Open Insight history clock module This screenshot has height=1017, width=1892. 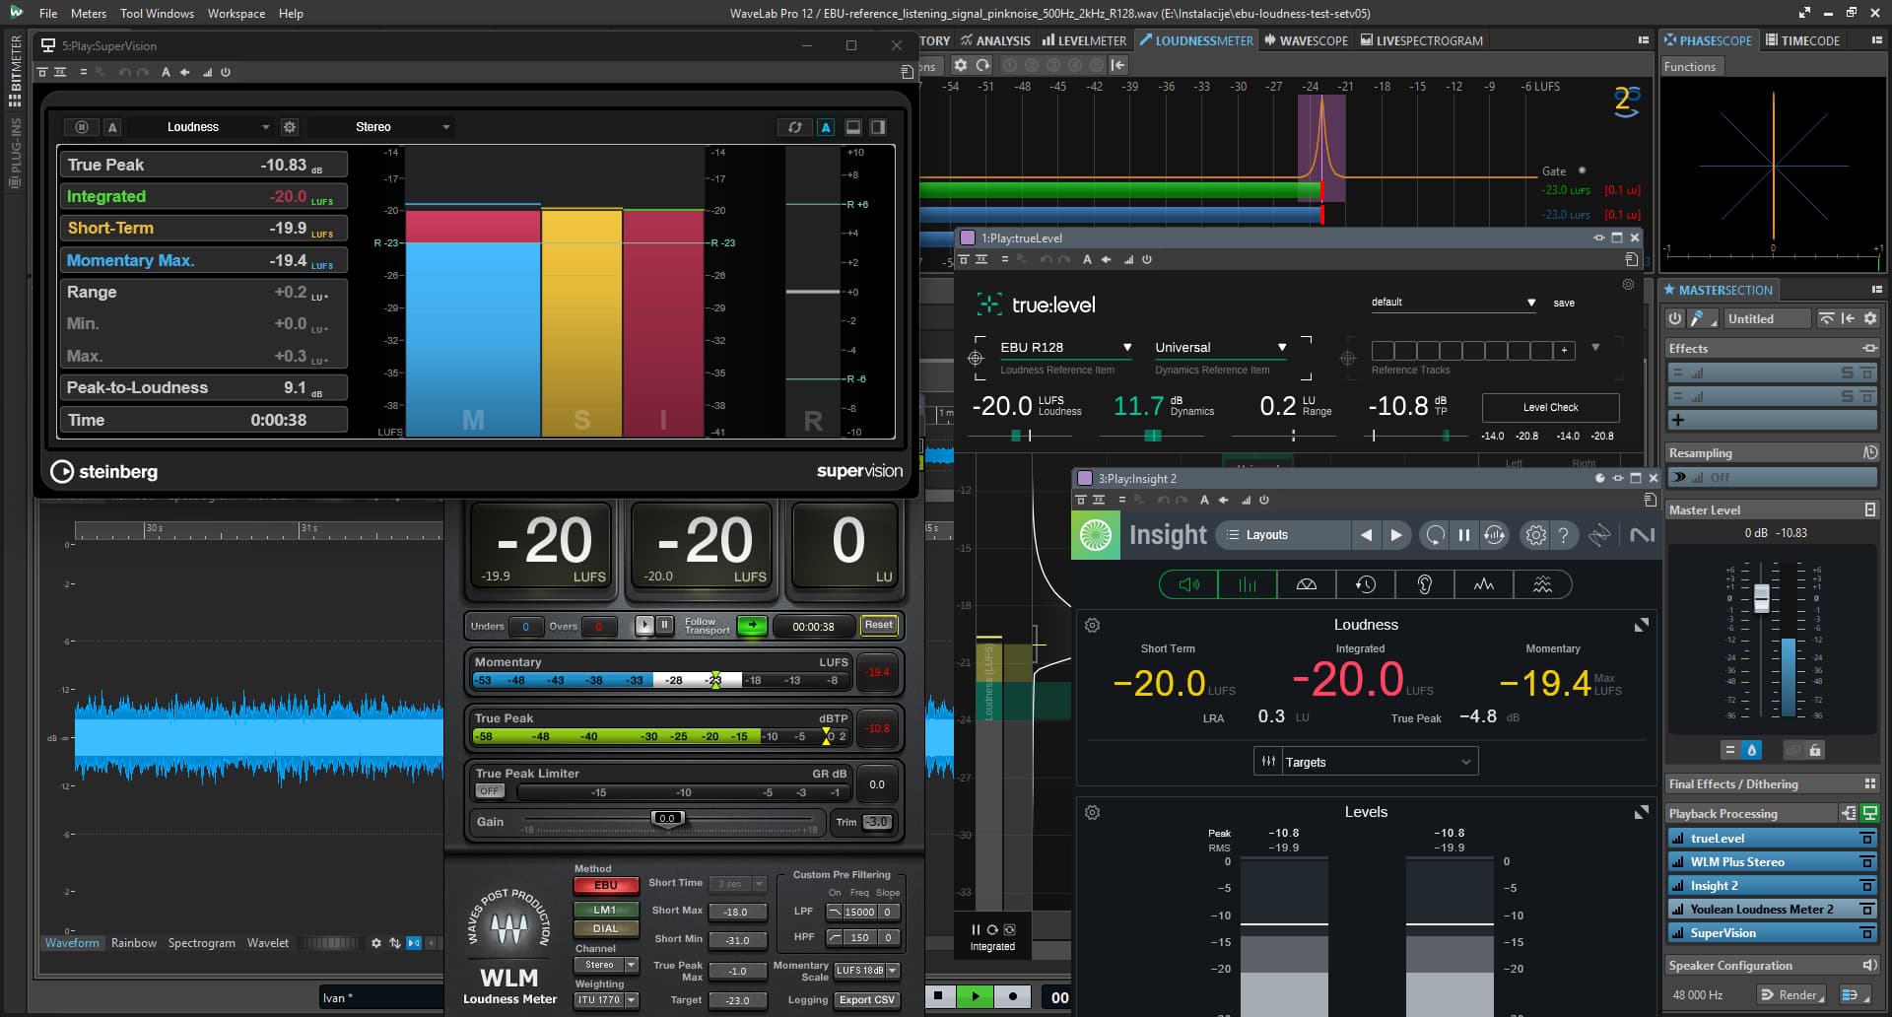pos(1366,584)
